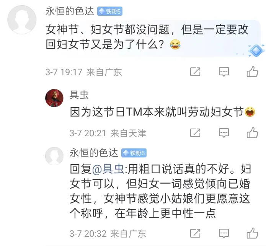Like the first comment by 永恒的色达
This screenshot has width=266, height=246.
point(252,72)
